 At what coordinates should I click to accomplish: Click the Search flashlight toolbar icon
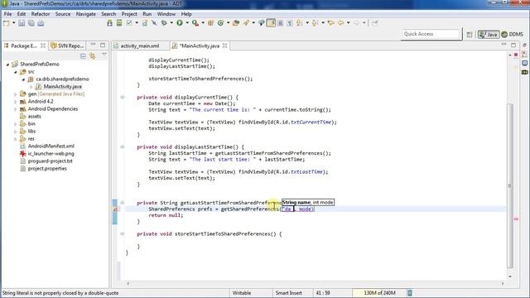coord(246,23)
